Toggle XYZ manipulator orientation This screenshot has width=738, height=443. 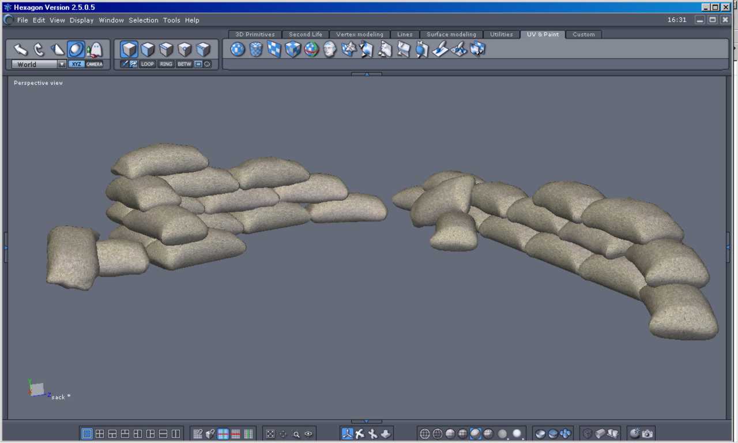[x=76, y=64]
